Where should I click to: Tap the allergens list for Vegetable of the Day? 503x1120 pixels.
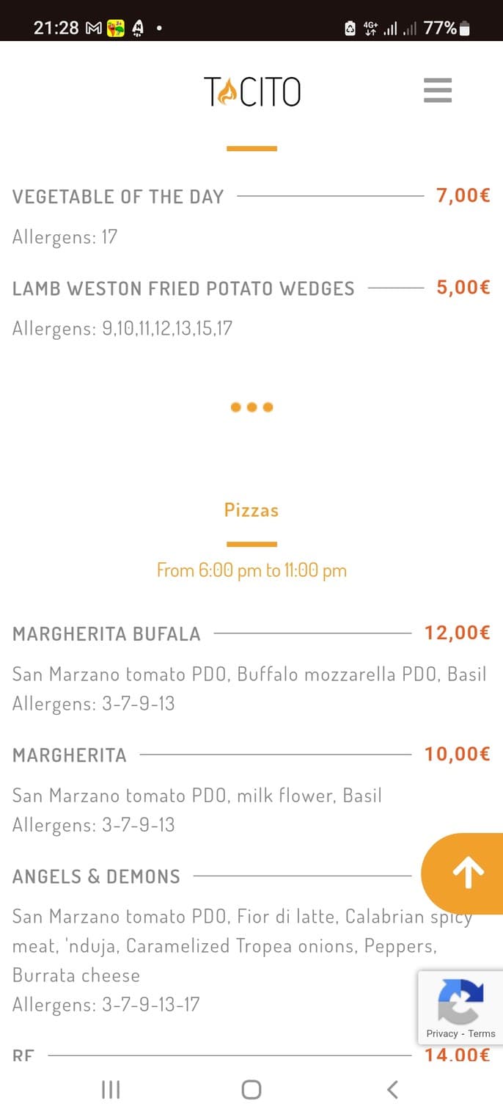click(x=64, y=236)
